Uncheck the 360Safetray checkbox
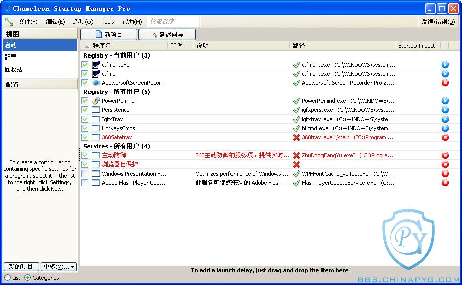Viewport: 462px width, 285px height. (x=85, y=137)
